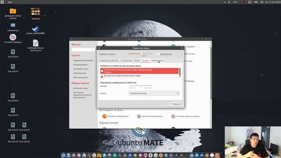This screenshot has height=158, width=281.
Task: Click Персональные group in Control Center sidebar
Action: 80,77
